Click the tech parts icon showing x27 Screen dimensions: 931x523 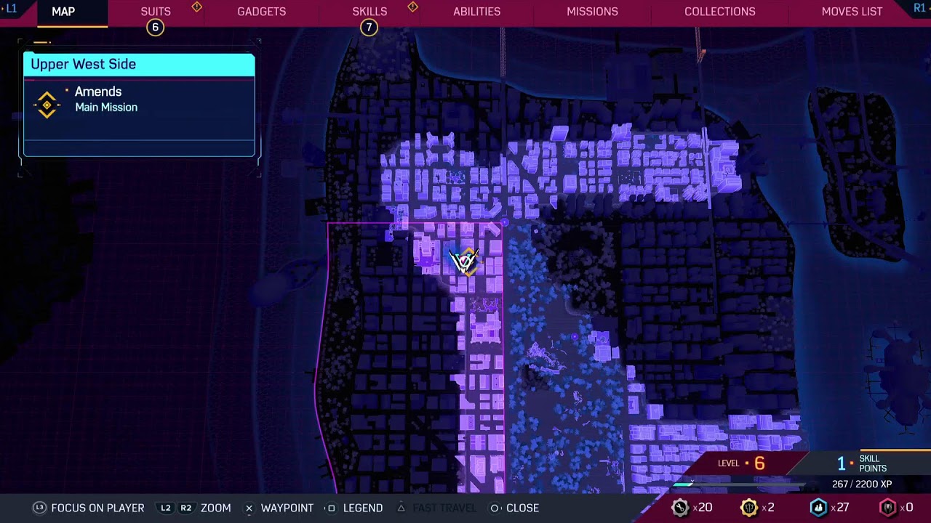818,508
